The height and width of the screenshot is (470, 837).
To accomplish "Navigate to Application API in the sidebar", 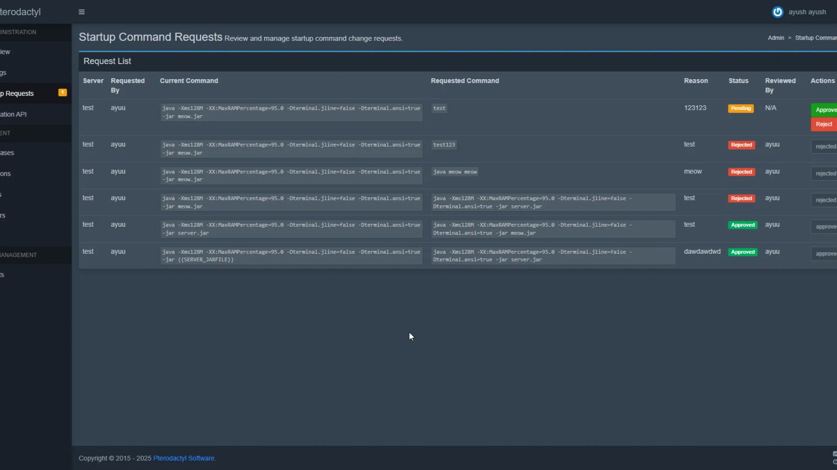I will [x=13, y=114].
